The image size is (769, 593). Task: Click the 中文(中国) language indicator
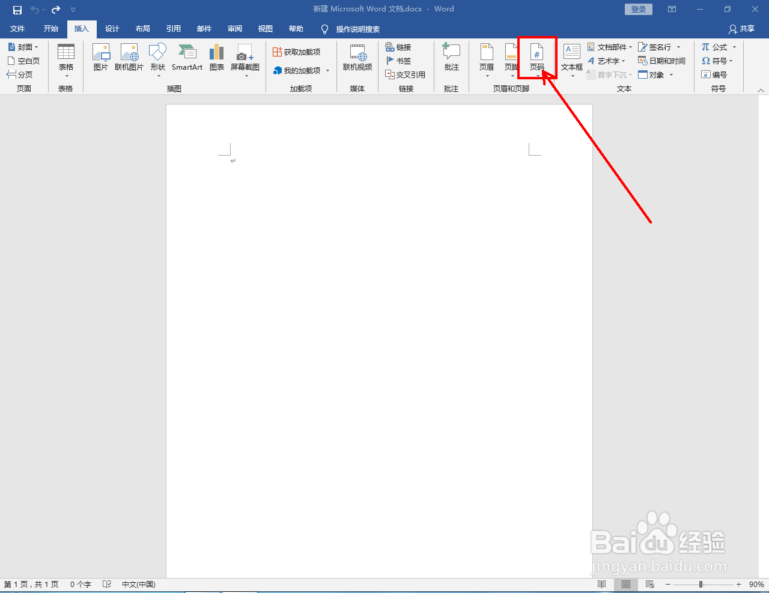coord(138,583)
